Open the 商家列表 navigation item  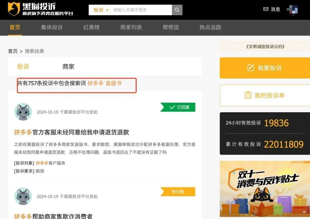click(x=131, y=27)
